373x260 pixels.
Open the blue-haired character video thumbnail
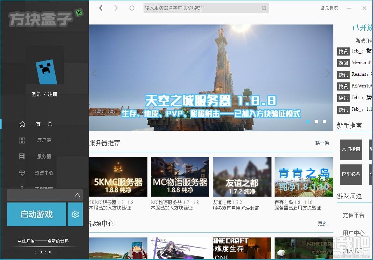tap(118, 248)
